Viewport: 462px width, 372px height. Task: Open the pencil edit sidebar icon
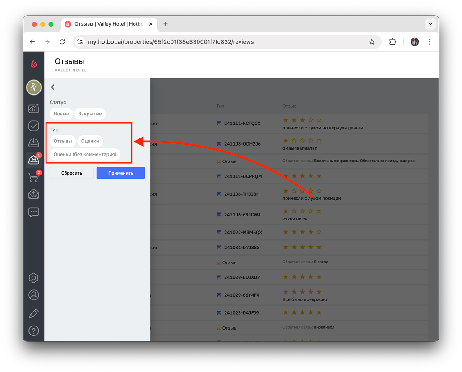click(x=33, y=313)
